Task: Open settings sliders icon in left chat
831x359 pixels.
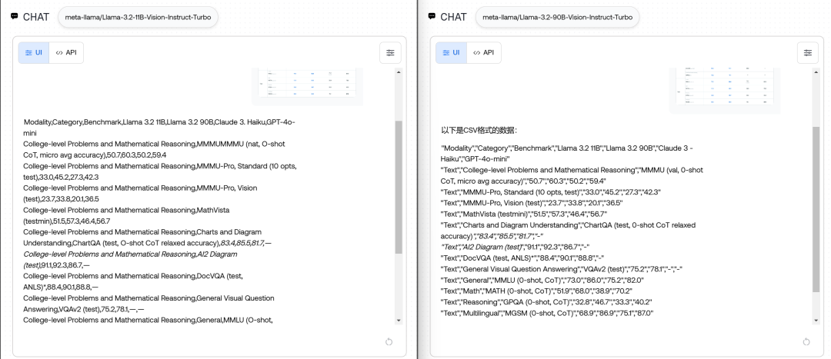Action: [x=390, y=53]
